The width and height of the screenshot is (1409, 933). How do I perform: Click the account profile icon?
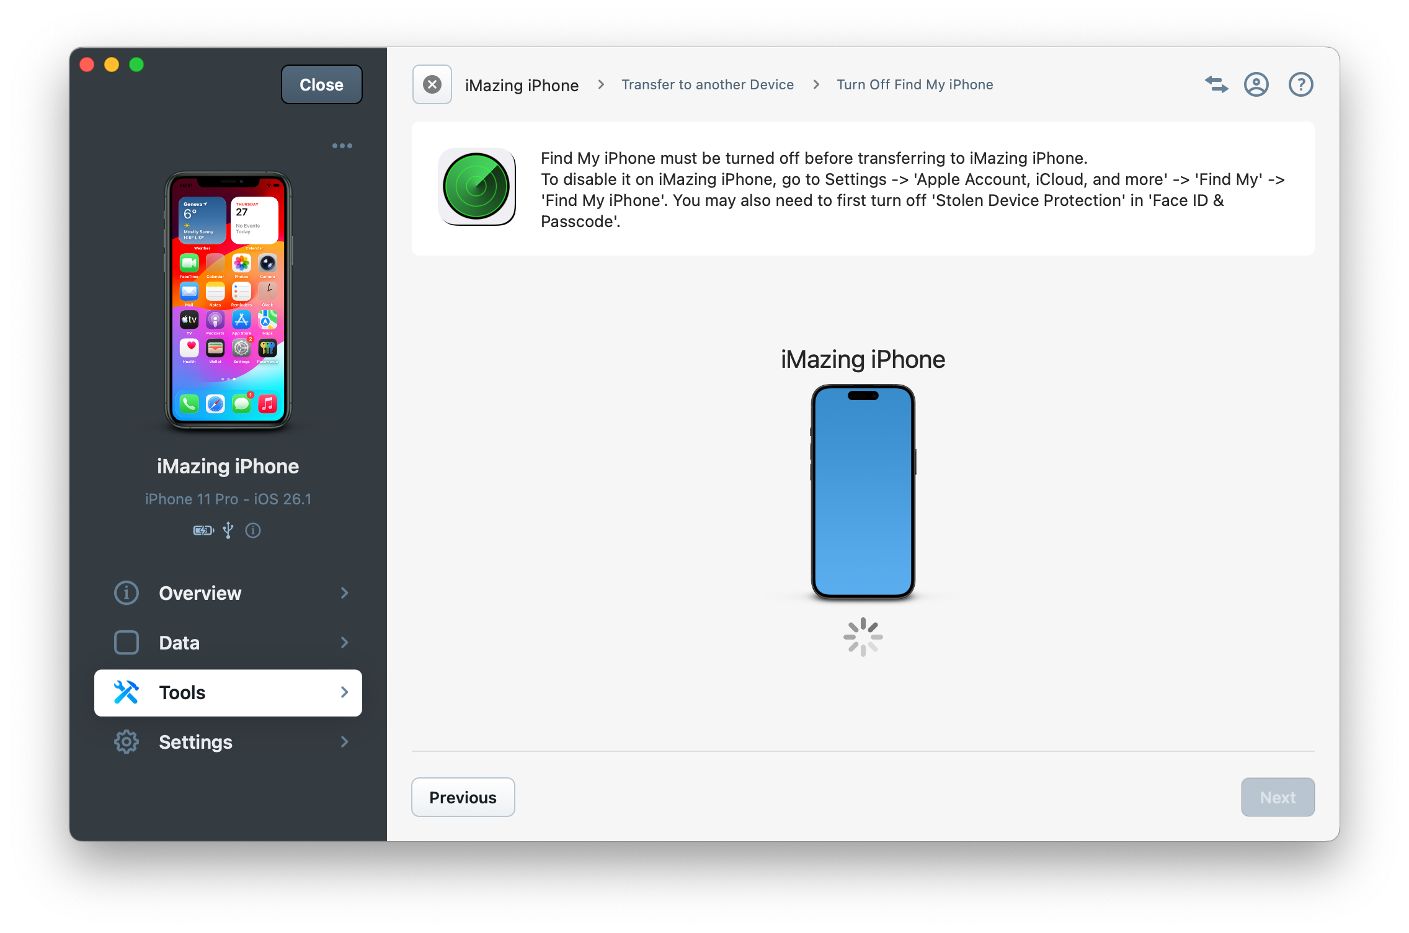[x=1256, y=84]
